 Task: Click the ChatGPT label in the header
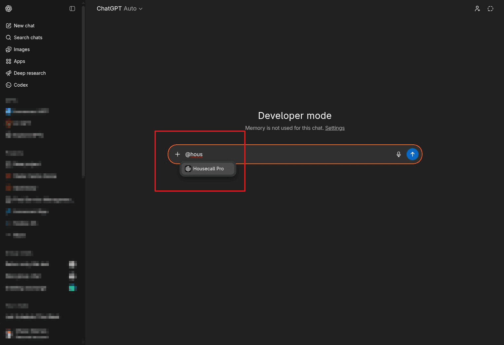click(x=109, y=9)
